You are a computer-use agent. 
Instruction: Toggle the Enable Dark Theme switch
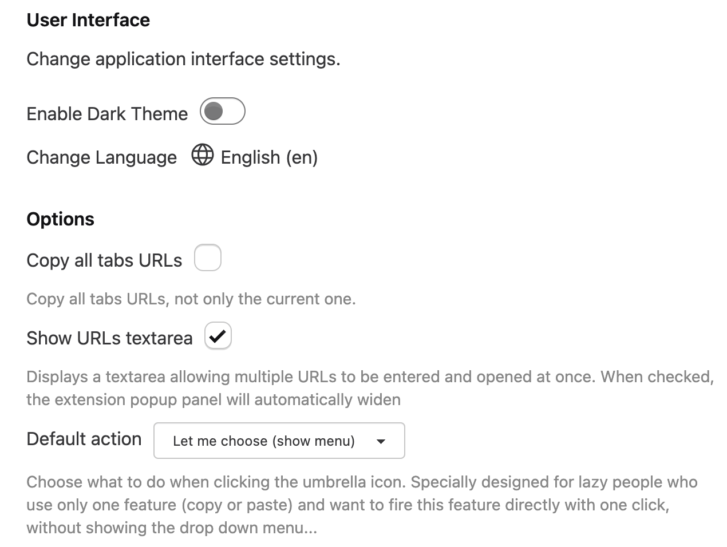click(x=223, y=112)
